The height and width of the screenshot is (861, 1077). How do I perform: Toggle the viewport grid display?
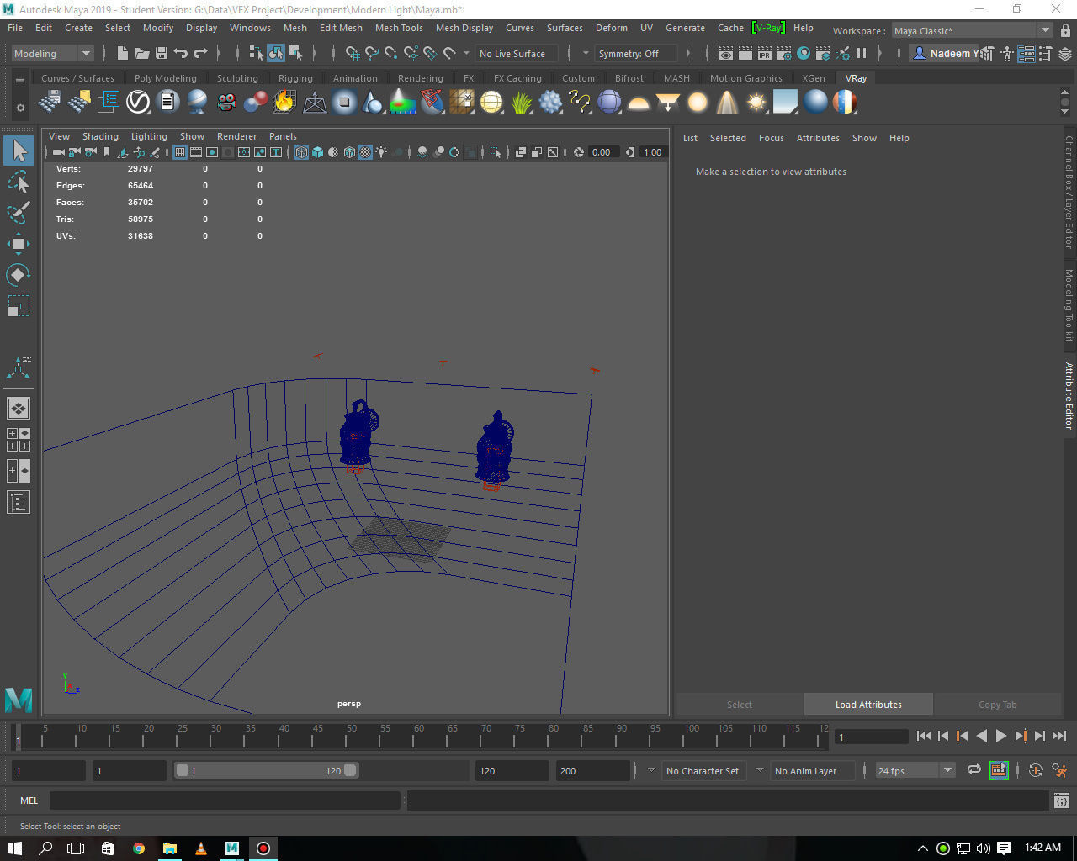pyautogui.click(x=180, y=152)
